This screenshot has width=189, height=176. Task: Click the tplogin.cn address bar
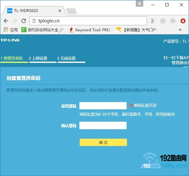[x=88, y=21]
